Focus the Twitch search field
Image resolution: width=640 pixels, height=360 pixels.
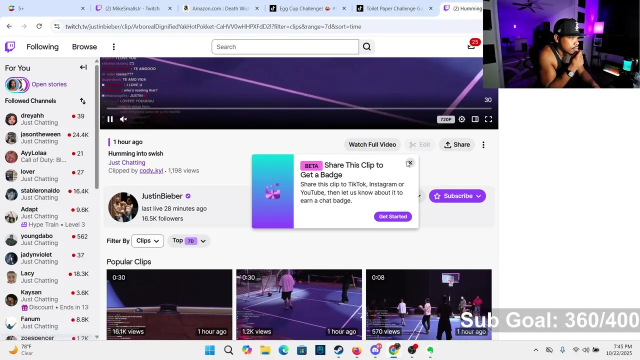click(x=285, y=47)
